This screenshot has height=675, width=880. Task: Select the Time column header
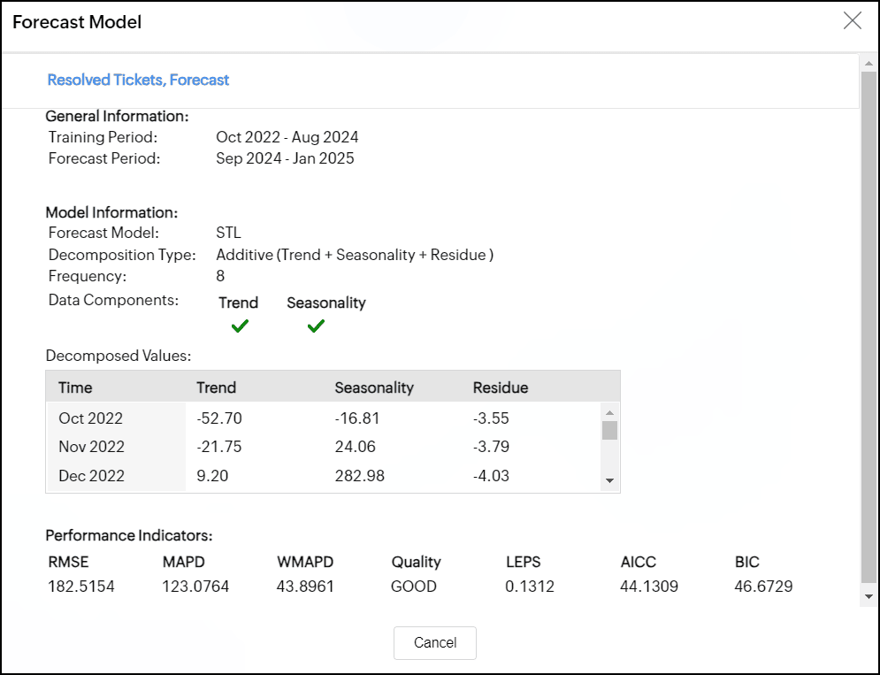pyautogui.click(x=75, y=387)
